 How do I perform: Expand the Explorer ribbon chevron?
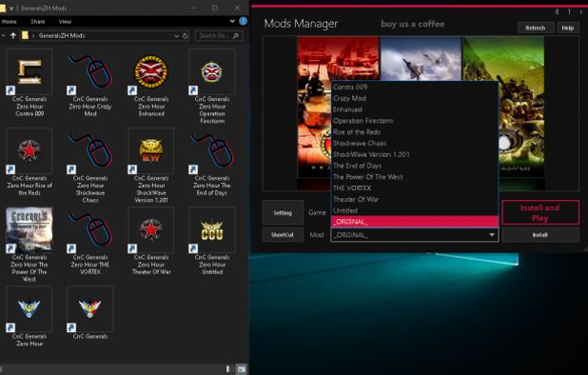[x=232, y=21]
